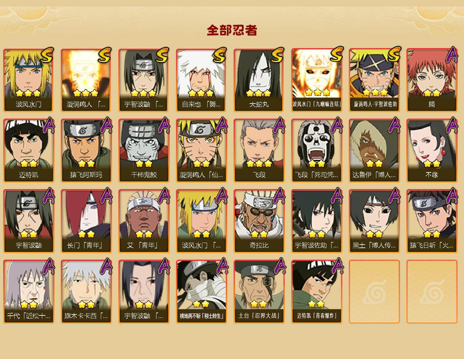Viewport: 464px width, 359px height.
Task: Select the 猿飞阿斯玛 ninja card
Action: (x=86, y=151)
